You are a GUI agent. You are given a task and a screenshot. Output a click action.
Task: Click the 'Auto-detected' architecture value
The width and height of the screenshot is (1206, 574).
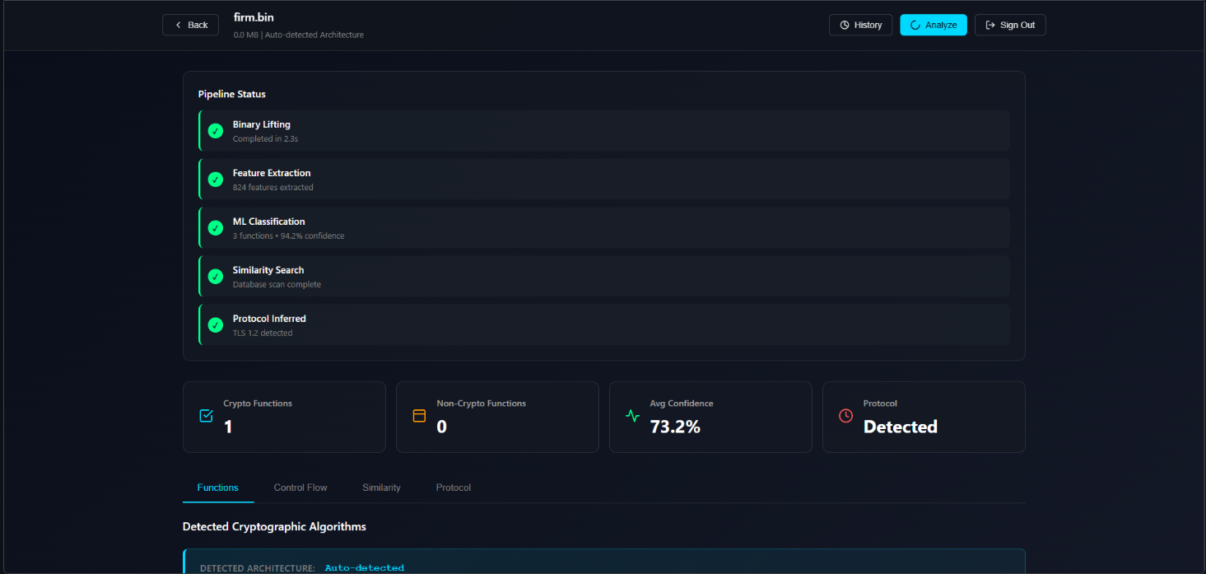365,568
